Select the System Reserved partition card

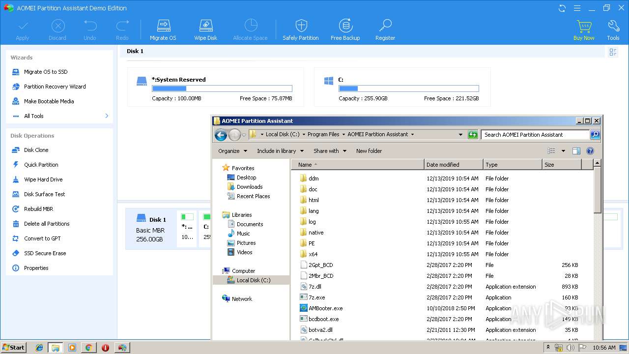pos(215,87)
